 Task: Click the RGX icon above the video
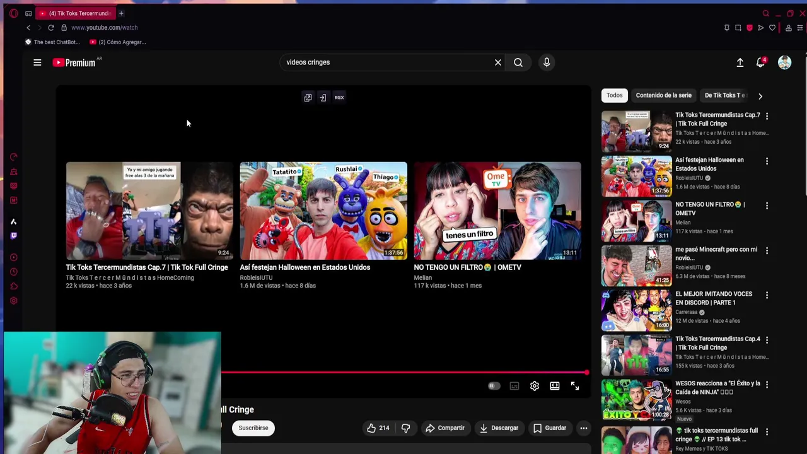339,98
